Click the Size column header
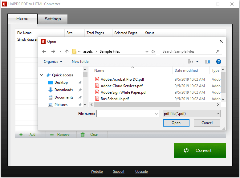Viewport: 240px width, 178px height. click(x=75, y=33)
